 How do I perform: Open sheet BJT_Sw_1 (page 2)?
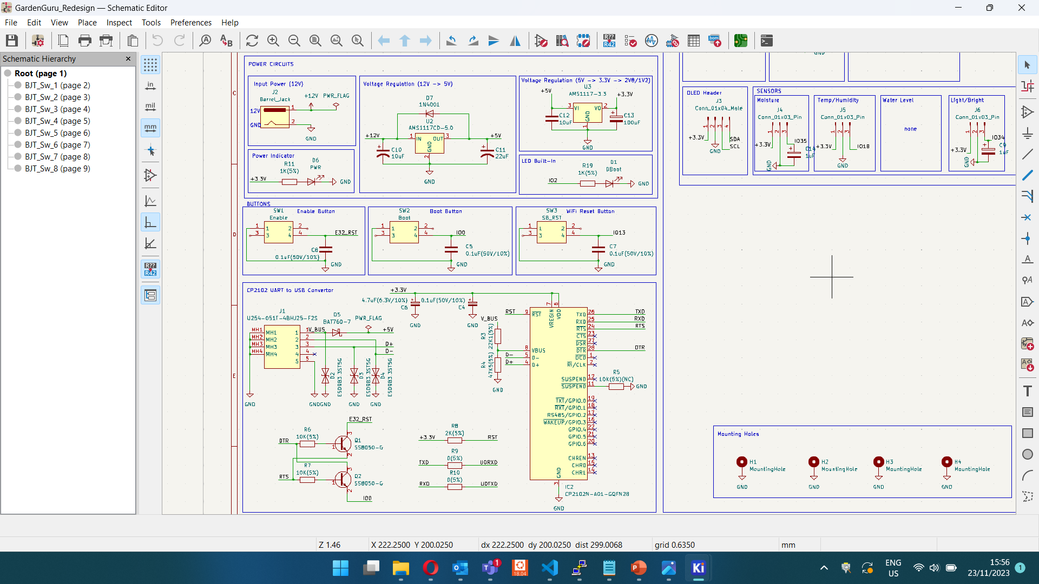tap(57, 85)
